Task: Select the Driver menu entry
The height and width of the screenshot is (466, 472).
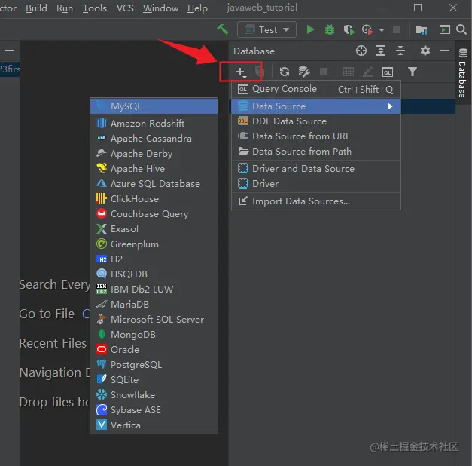Action: pyautogui.click(x=316, y=184)
